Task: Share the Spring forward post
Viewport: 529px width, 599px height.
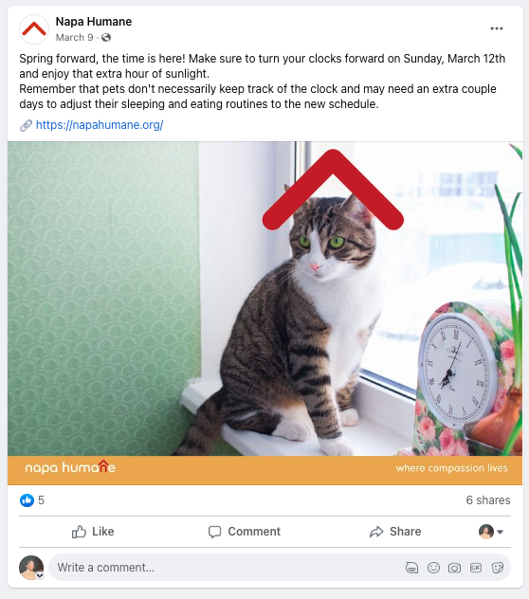Action: [395, 532]
